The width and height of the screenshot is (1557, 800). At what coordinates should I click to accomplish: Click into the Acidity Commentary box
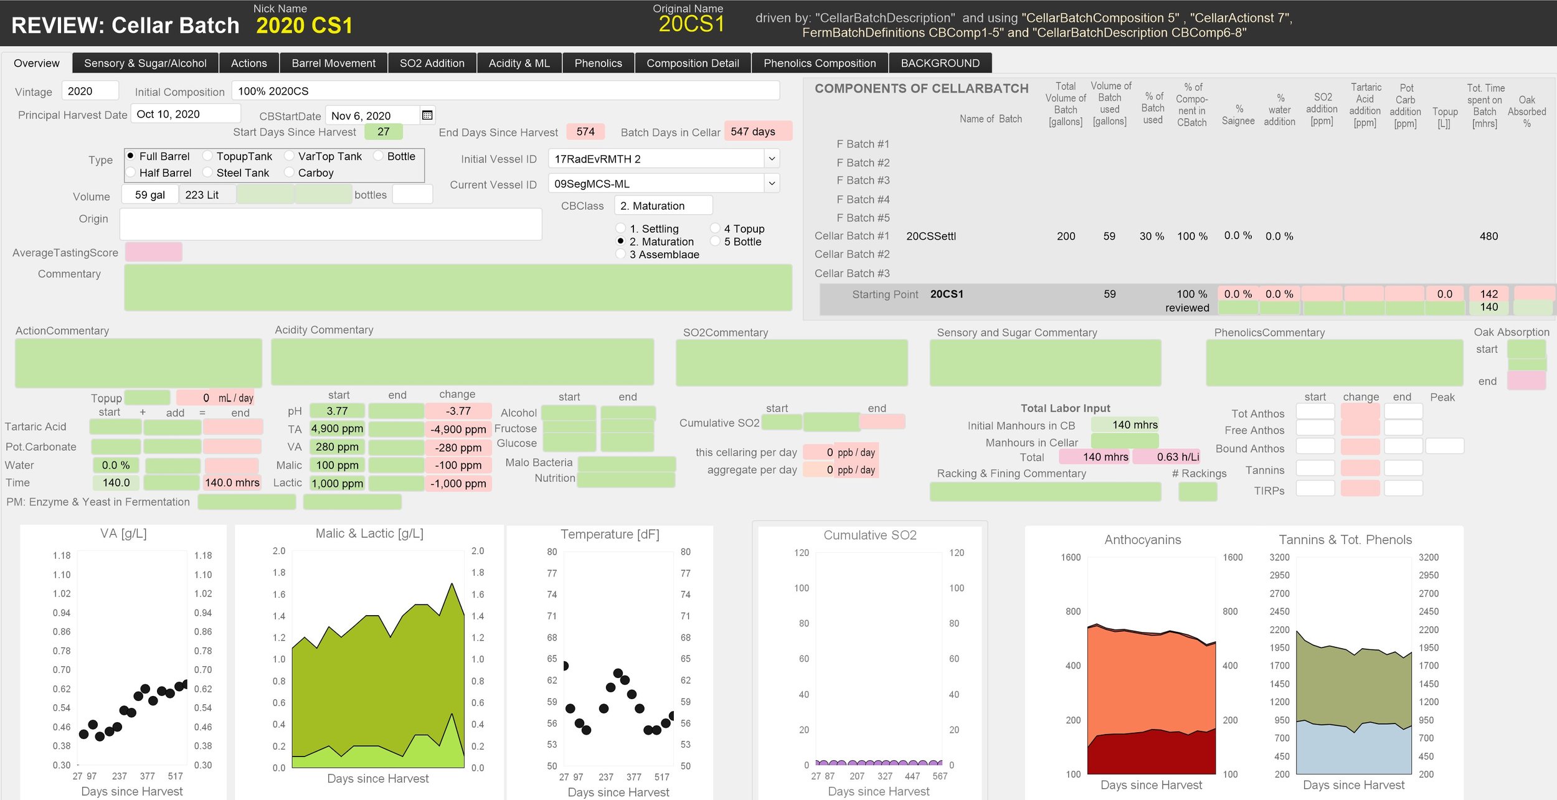463,362
